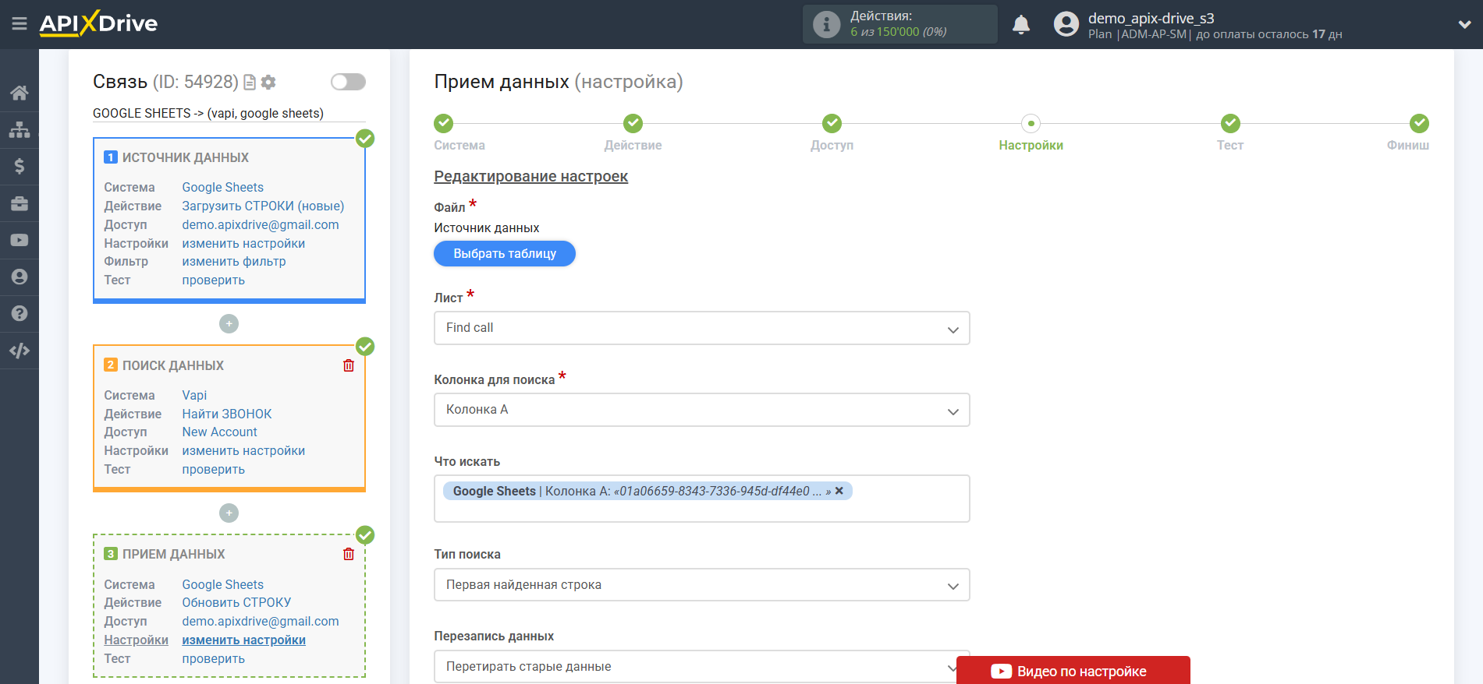Add a step after the data search block
The image size is (1483, 684).
[229, 513]
